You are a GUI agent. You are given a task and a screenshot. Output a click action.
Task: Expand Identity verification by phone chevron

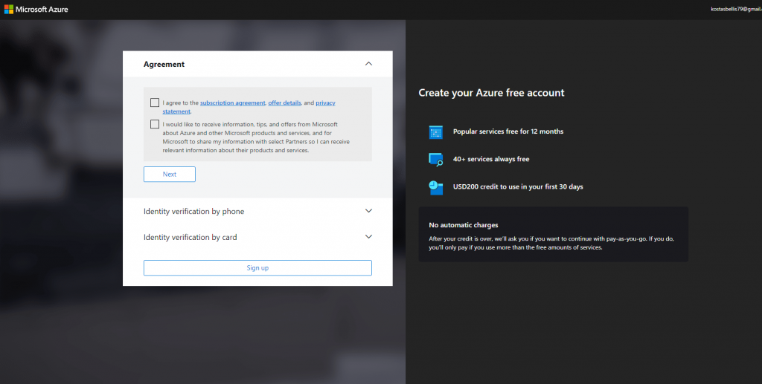[368, 211]
